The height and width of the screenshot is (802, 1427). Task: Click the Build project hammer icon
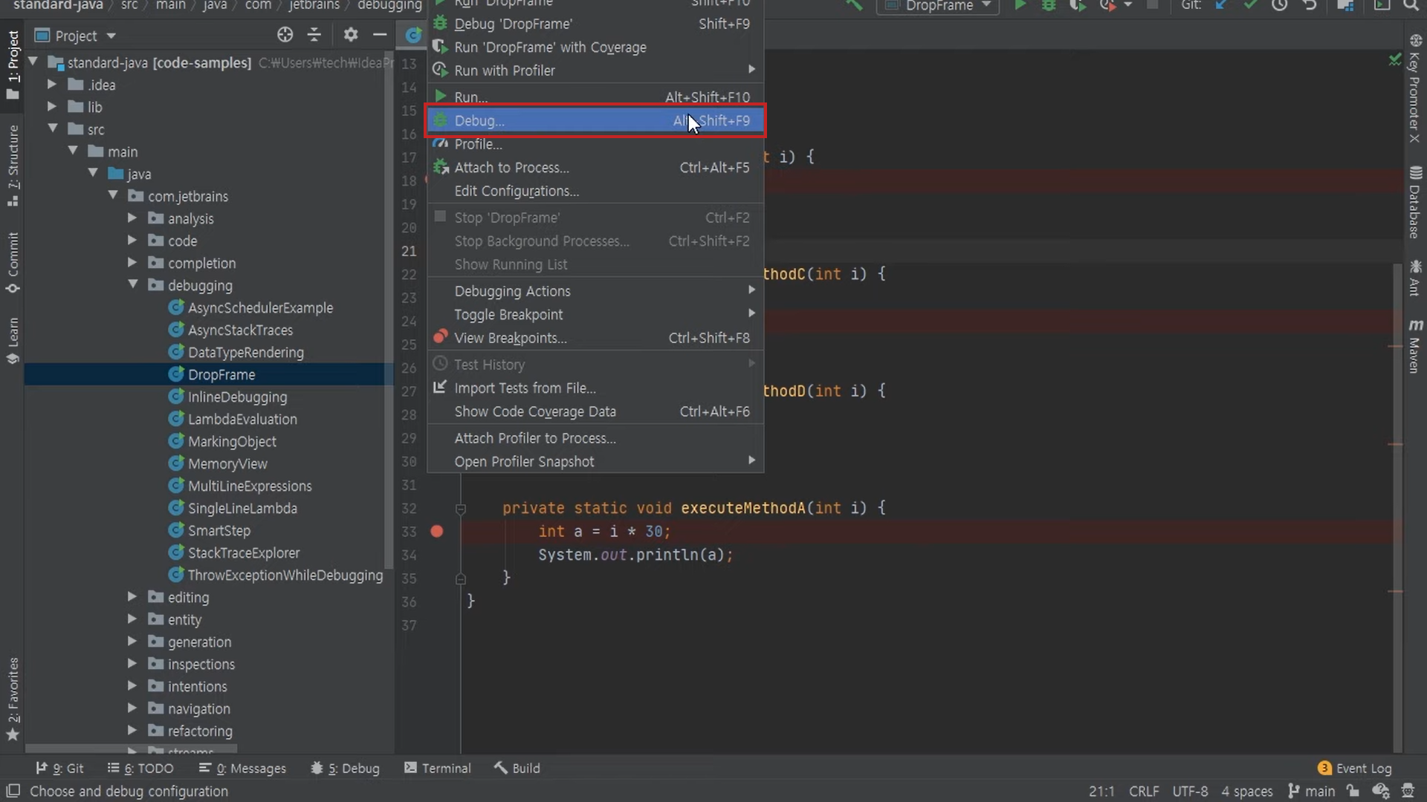[x=855, y=5]
